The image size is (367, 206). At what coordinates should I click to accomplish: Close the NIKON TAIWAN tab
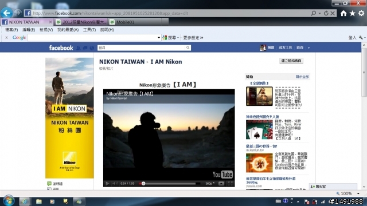tap(50, 22)
